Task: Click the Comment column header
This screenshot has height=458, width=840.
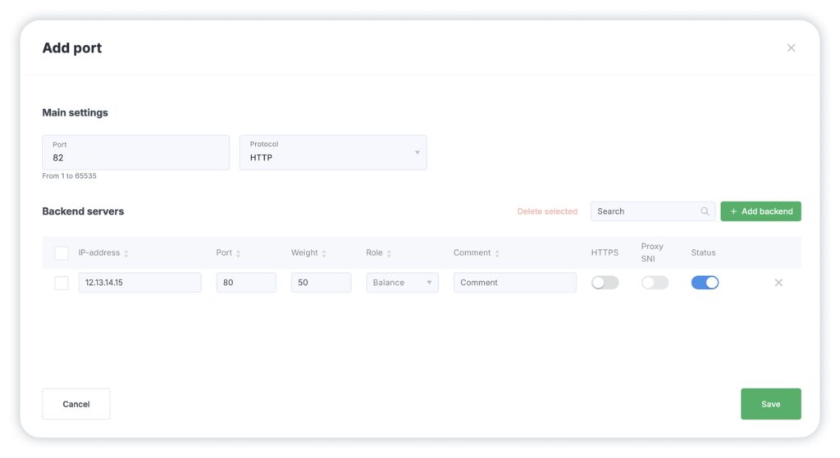Action: [x=472, y=252]
